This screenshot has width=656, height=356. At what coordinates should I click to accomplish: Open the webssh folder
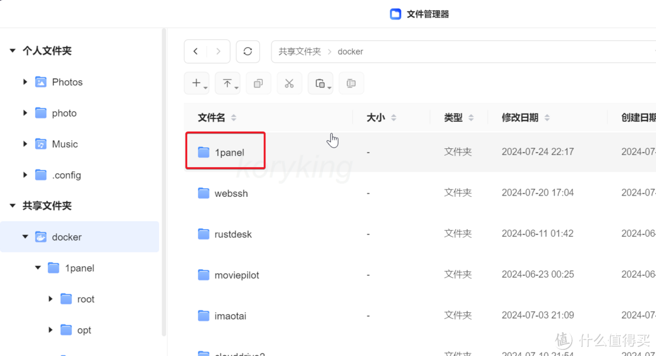(231, 193)
